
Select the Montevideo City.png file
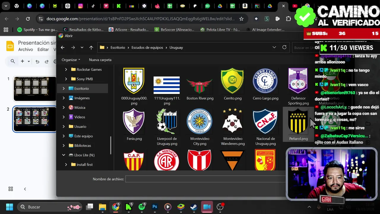(200, 127)
